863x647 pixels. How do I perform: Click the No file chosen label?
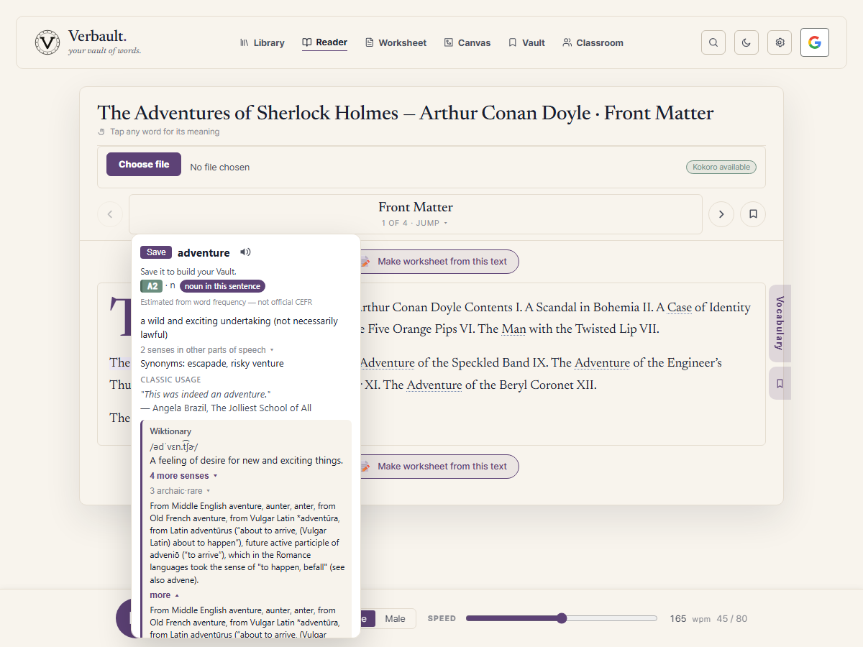point(220,167)
